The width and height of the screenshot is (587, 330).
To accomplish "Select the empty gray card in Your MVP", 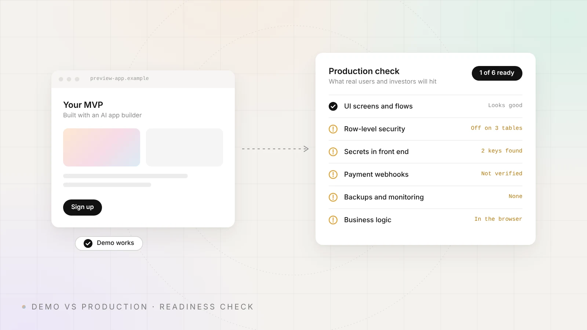I will (185, 147).
